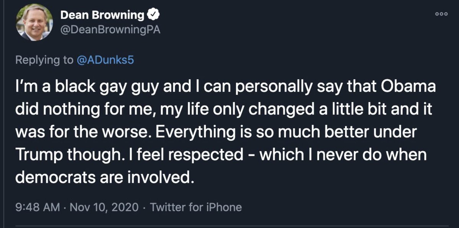Open the Twitter for iPhone source link
The image size is (459, 228).
coord(196,207)
